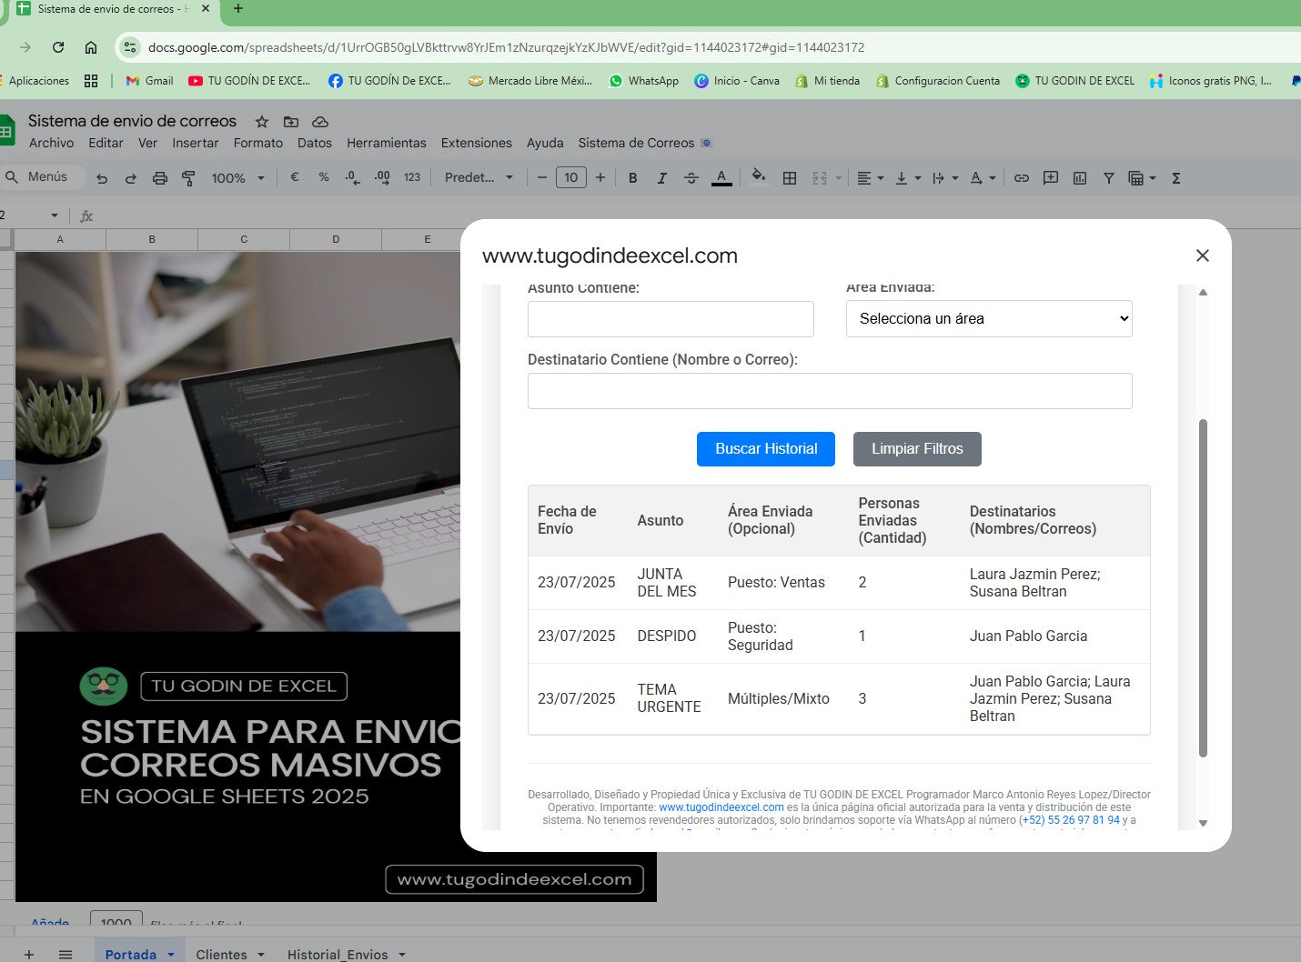The height and width of the screenshot is (962, 1301).
Task: Search menus in the Menús box
Action: tap(42, 177)
